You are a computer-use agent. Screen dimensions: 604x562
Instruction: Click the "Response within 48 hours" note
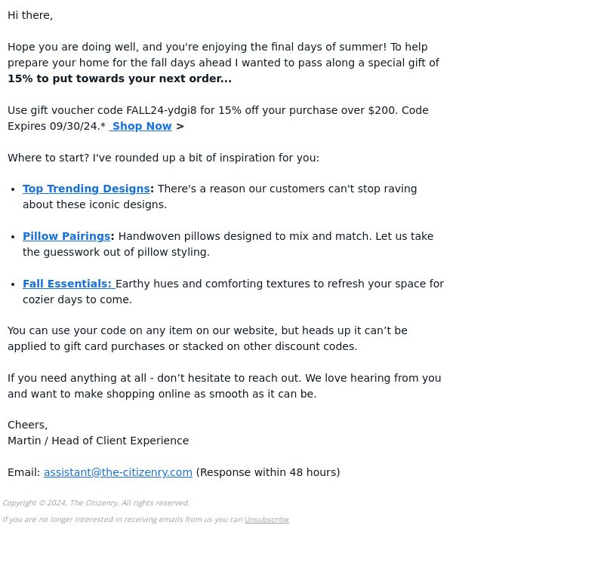tap(268, 472)
